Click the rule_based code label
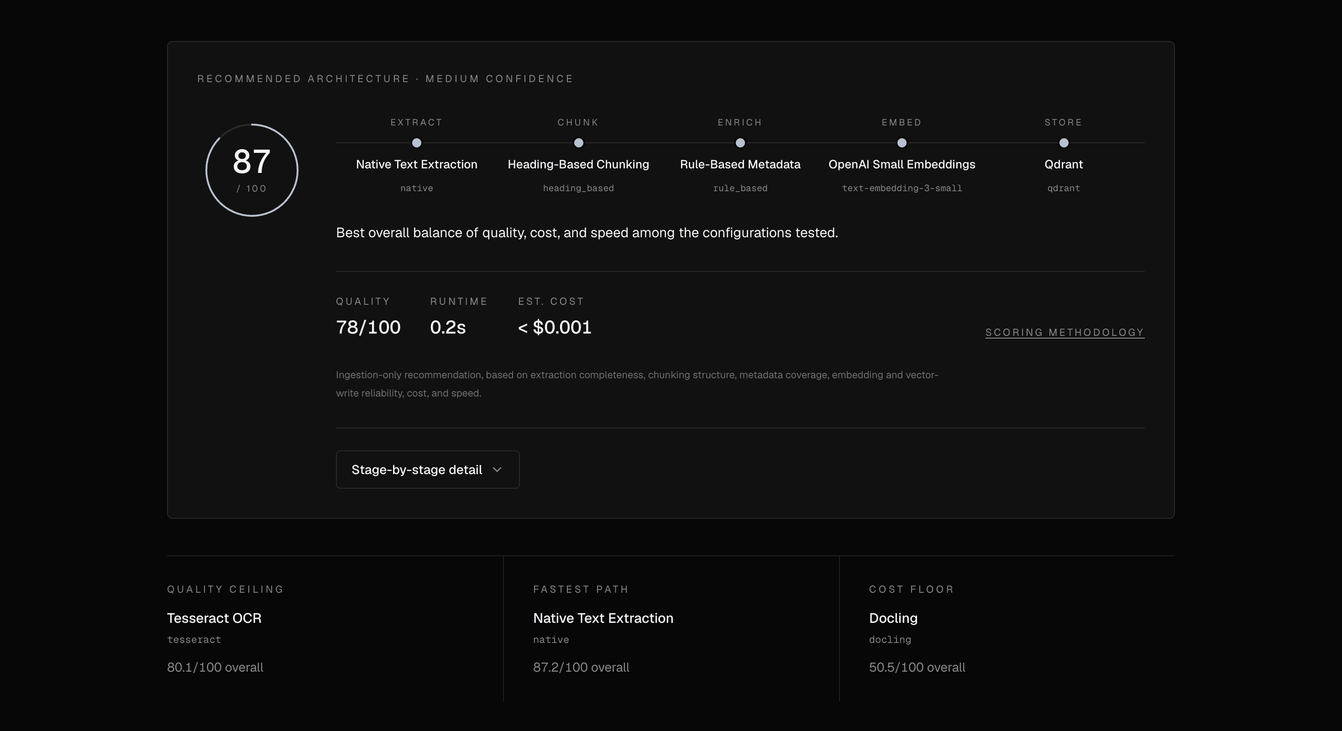Viewport: 1342px width, 731px height. tap(740, 188)
